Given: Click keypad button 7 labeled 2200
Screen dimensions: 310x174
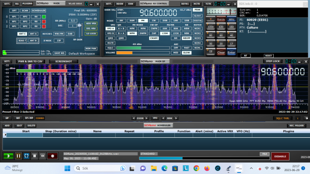Looking at the screenshot, I should pyautogui.click(x=211, y=26).
